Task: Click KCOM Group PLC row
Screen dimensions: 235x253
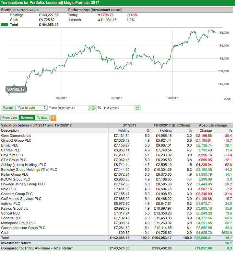Action: coord(117,179)
